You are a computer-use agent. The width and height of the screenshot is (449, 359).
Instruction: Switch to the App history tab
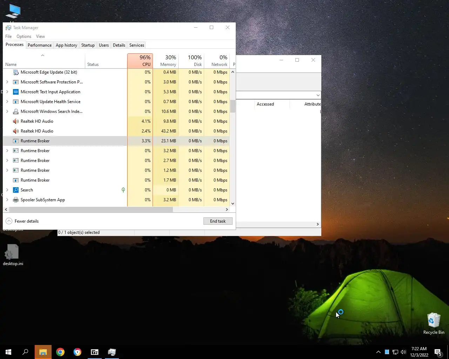(66, 45)
